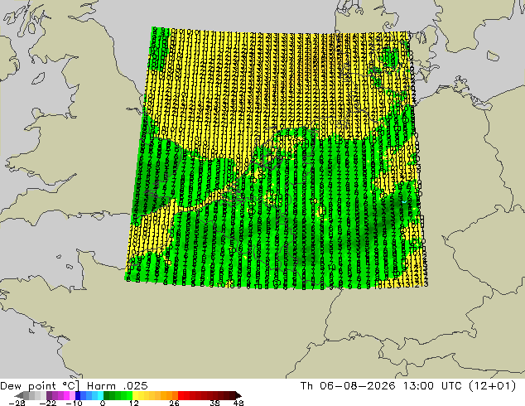The height and width of the screenshot is (406, 525).
Task: Click the '(12+01)' forecast run label
Action: pos(493,386)
